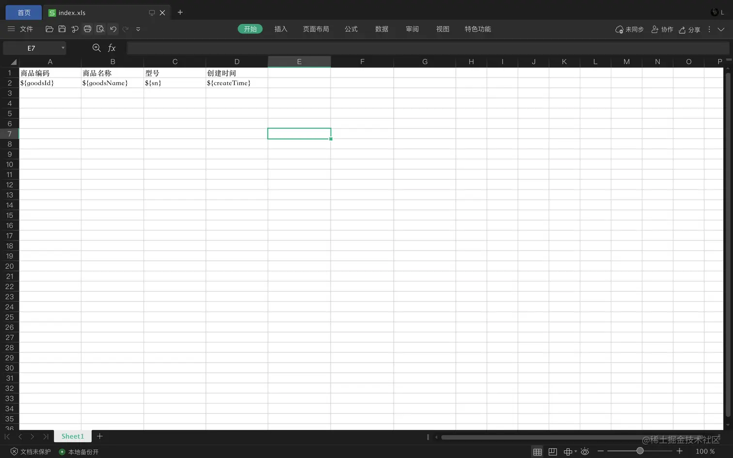Switch to normal grid view mode
This screenshot has height=458, width=733.
537,451
